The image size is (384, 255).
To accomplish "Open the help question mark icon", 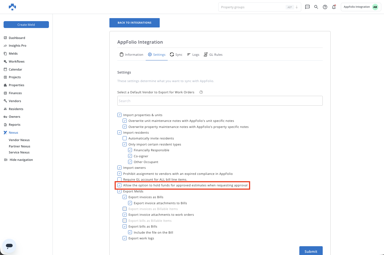I will pos(325,7).
